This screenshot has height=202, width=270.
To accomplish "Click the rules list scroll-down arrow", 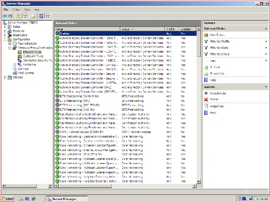I will (x=199, y=181).
